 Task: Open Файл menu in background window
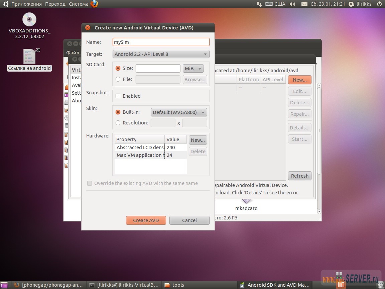tap(73, 52)
